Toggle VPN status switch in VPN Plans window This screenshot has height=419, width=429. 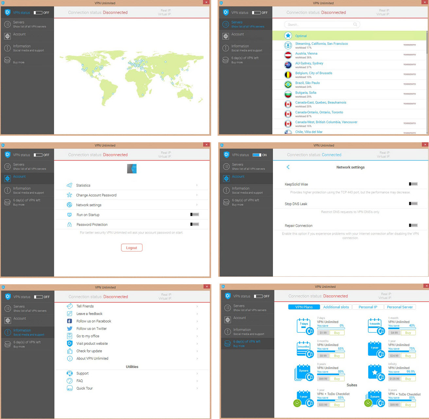[258, 296]
